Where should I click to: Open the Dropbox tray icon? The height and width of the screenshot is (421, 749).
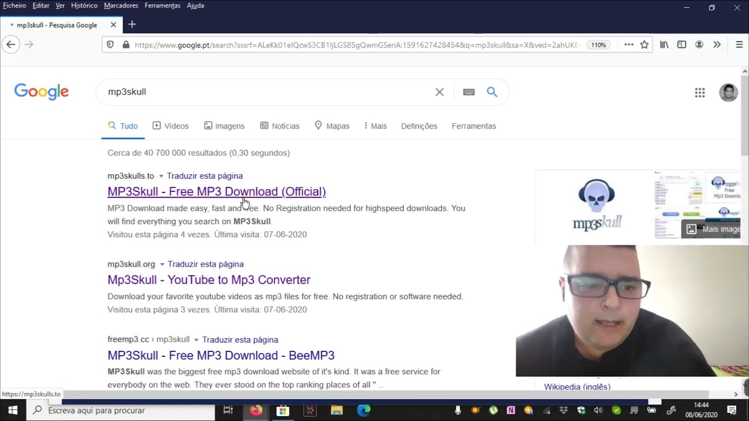click(564, 410)
